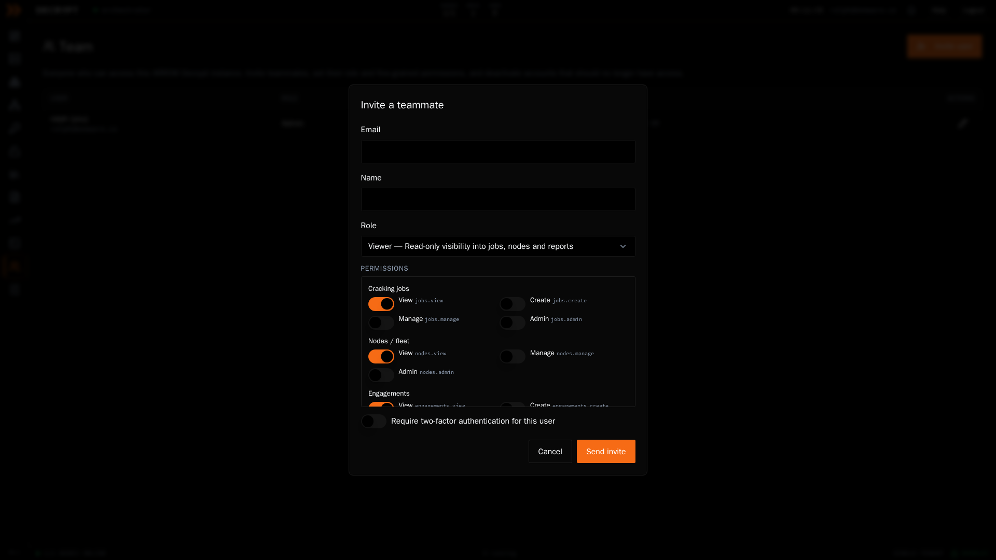Click the "Email" field label
The height and width of the screenshot is (560, 996).
370,130
